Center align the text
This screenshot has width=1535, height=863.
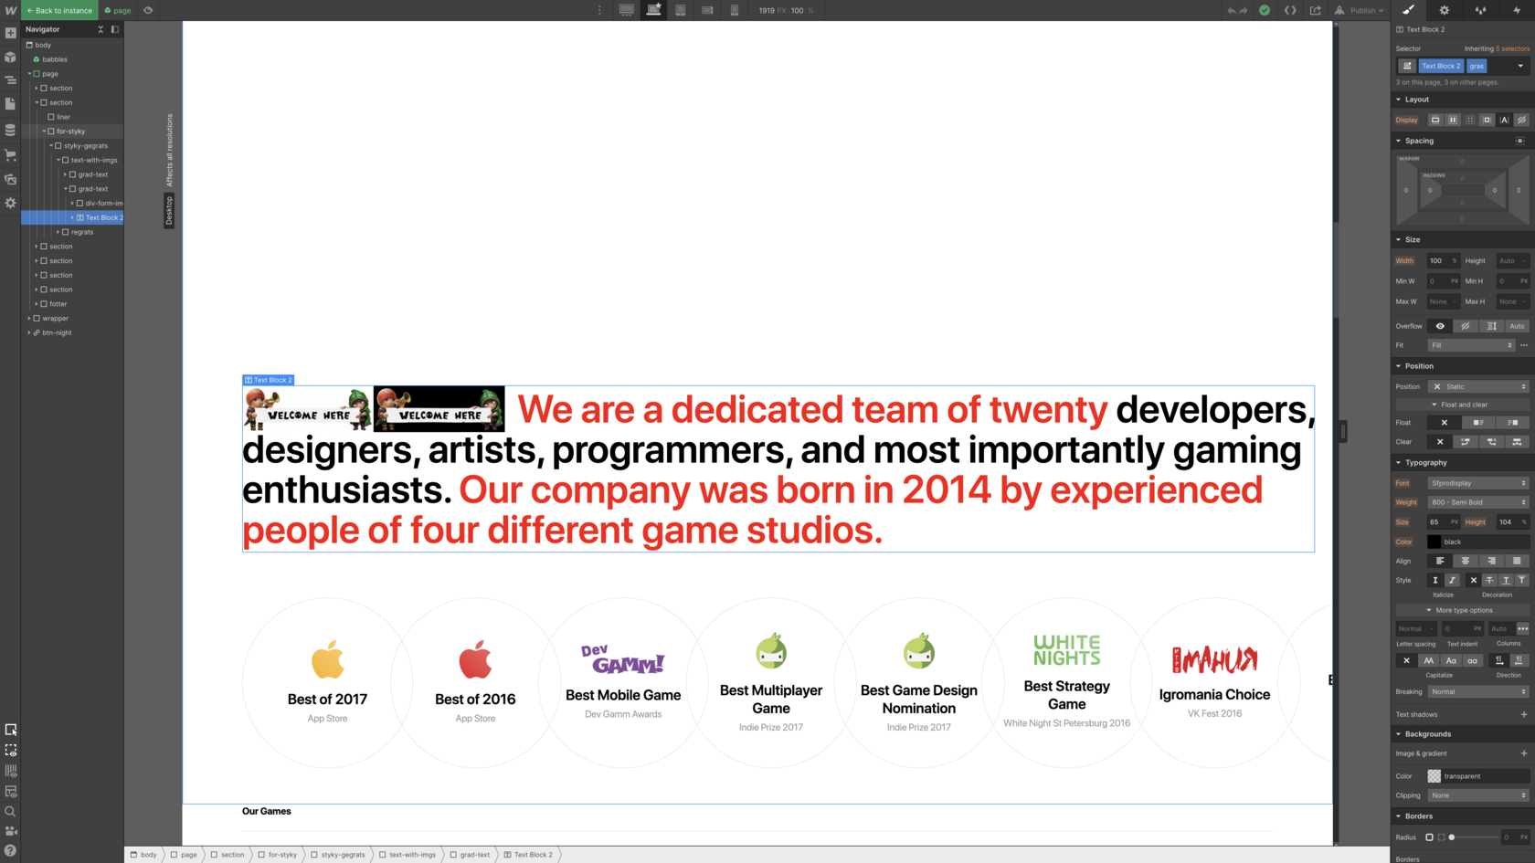click(1466, 561)
